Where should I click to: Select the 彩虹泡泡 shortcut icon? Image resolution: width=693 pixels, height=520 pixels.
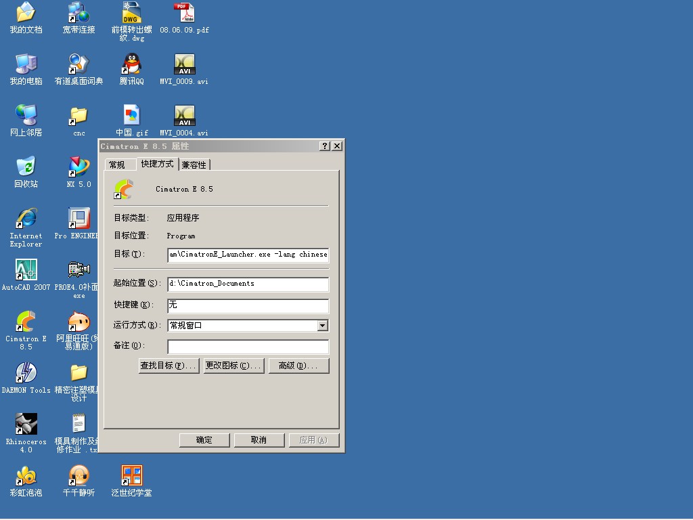pyautogui.click(x=26, y=476)
